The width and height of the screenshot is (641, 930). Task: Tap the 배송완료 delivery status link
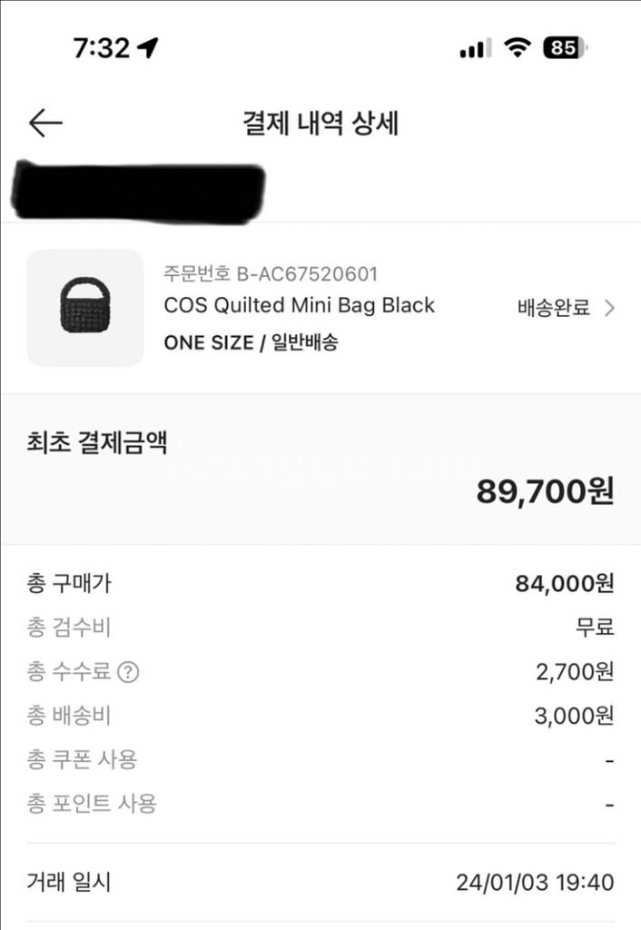554,308
